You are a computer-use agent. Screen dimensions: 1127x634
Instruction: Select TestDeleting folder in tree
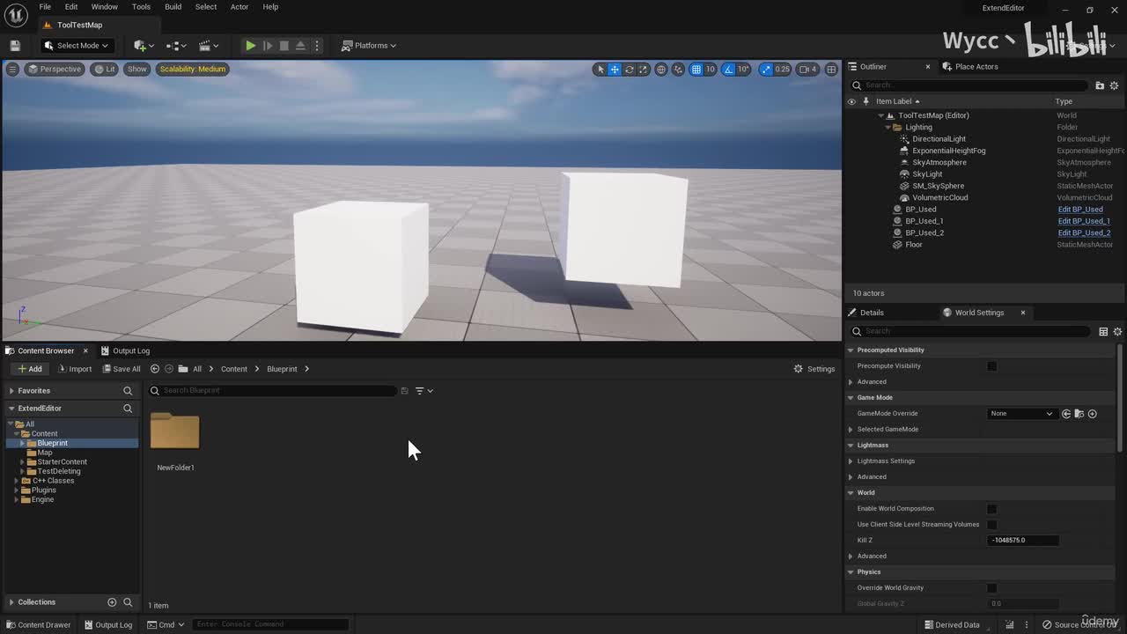pos(59,471)
